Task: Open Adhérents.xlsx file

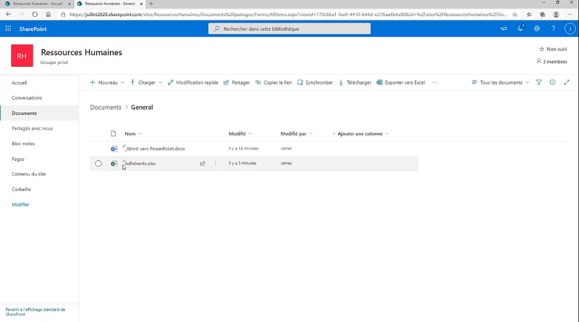Action: pyautogui.click(x=140, y=163)
